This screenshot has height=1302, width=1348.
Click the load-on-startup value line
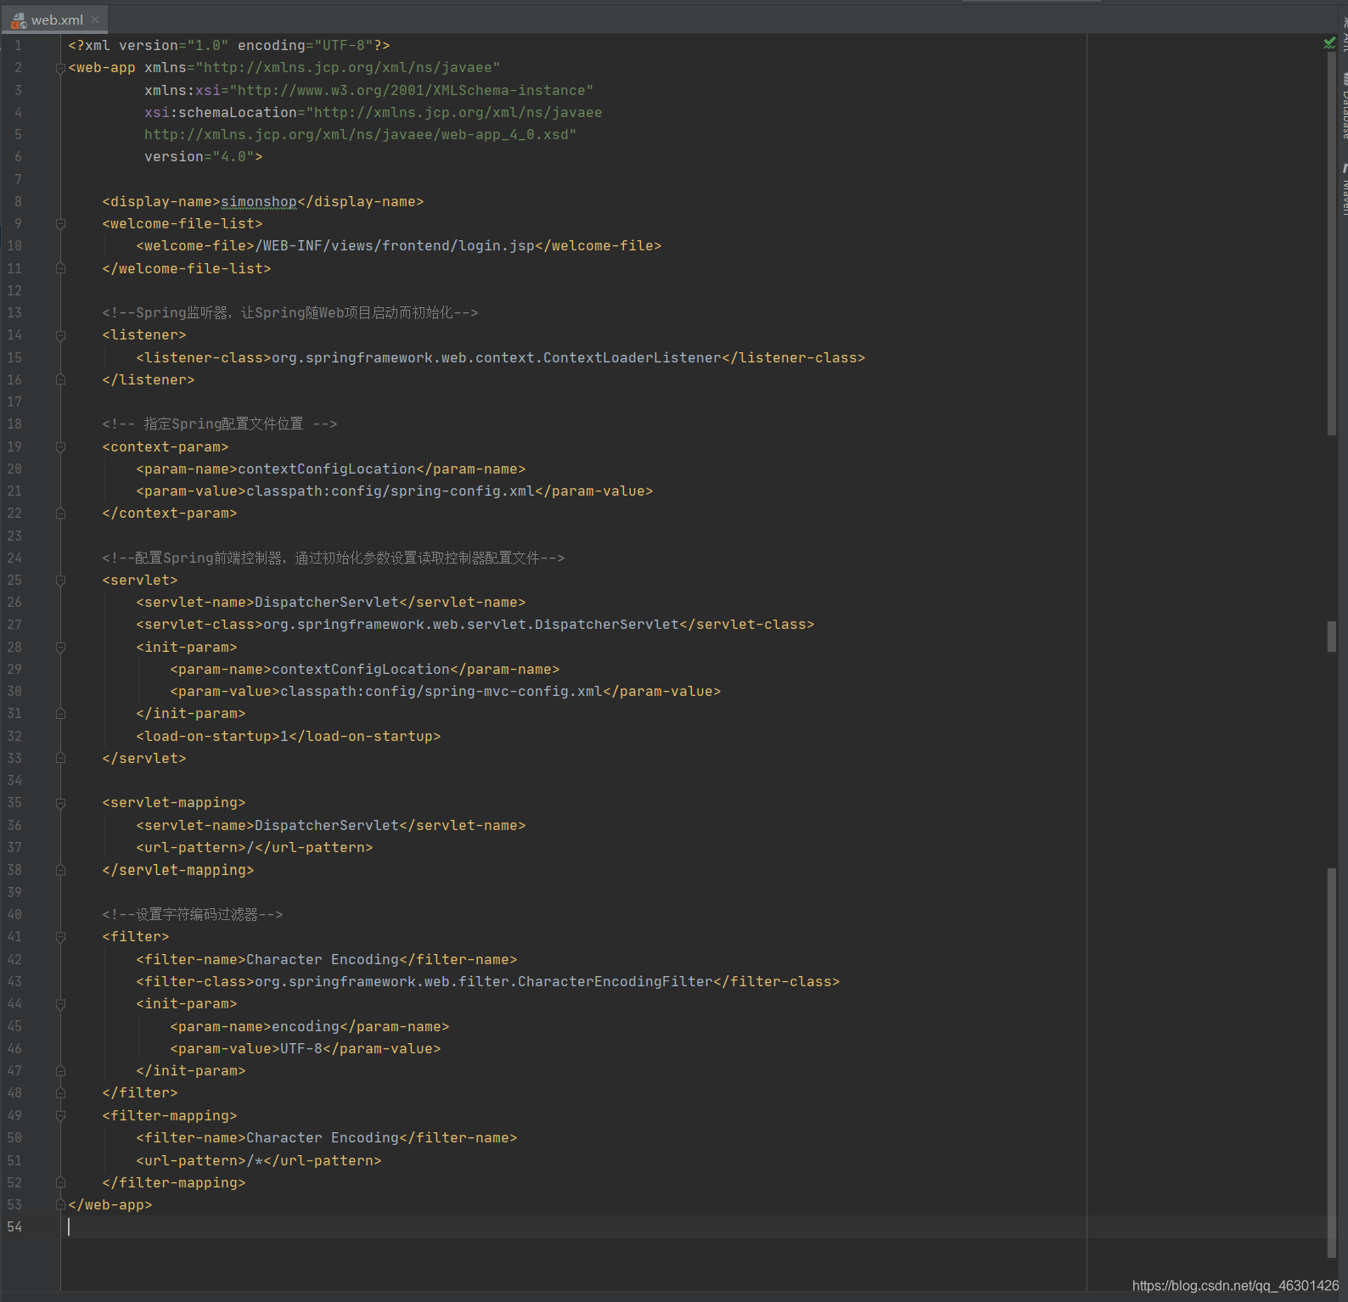point(289,737)
